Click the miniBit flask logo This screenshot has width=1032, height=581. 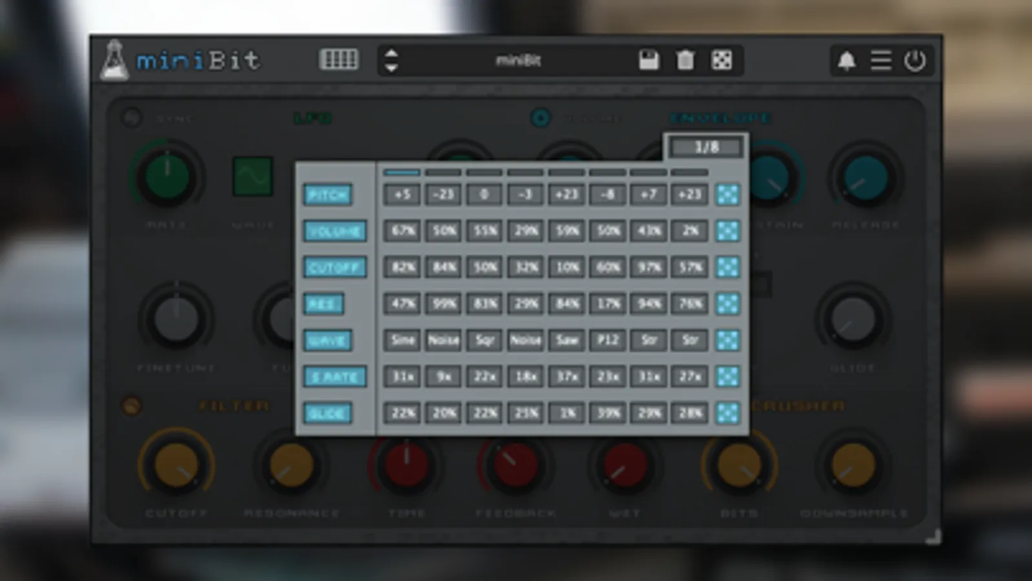114,60
